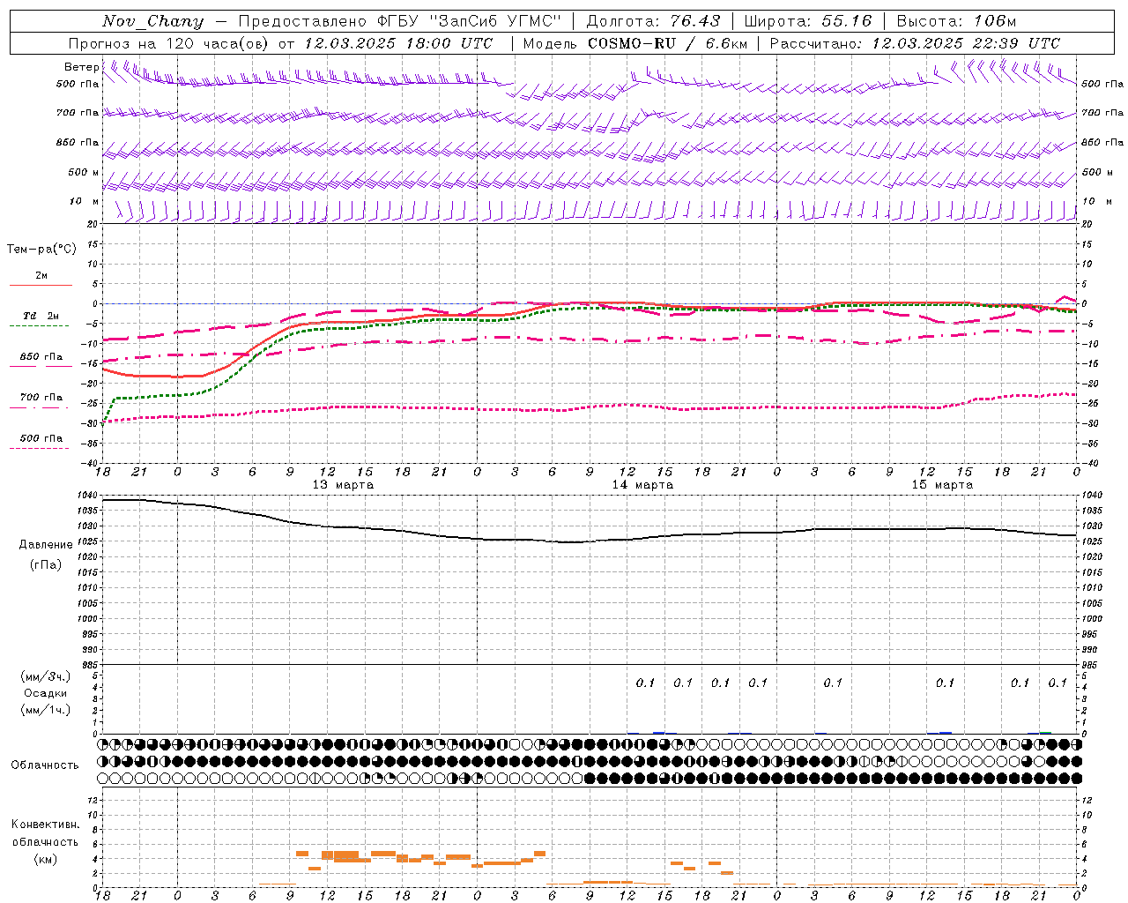Click '700 гПа' temperature legend entry

[41, 398]
